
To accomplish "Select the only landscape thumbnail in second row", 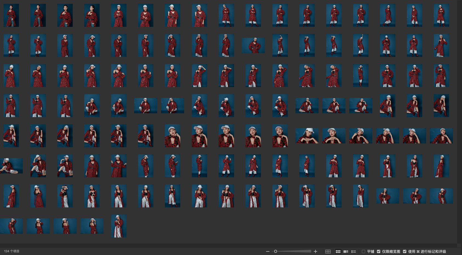I will click(x=253, y=45).
